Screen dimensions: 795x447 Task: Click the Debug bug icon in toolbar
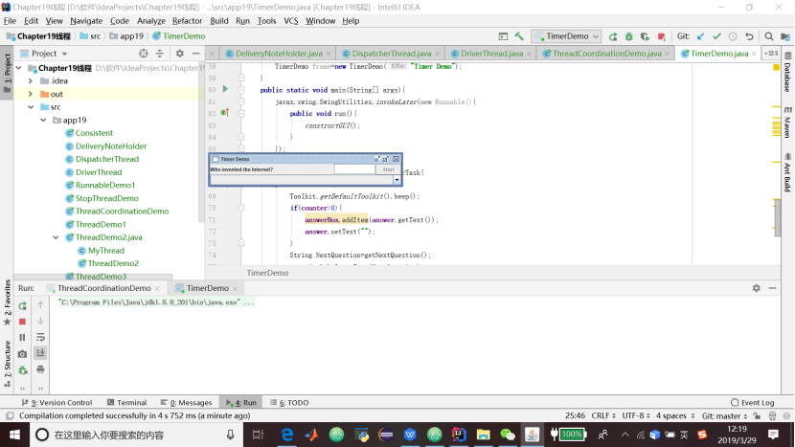[628, 36]
